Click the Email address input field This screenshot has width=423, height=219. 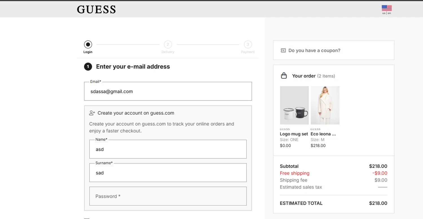[168, 91]
